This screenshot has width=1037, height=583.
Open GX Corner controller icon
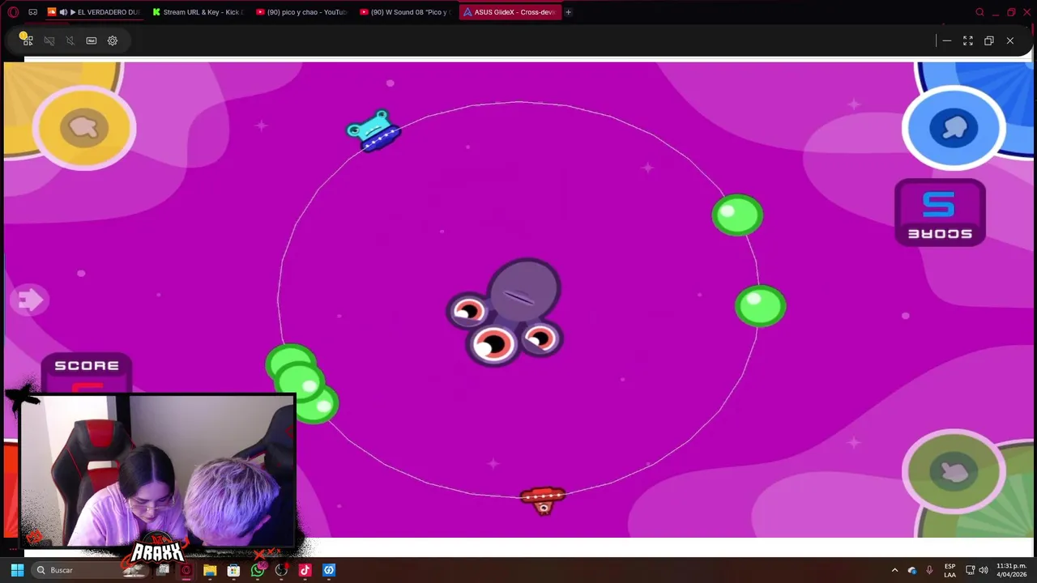(32, 12)
